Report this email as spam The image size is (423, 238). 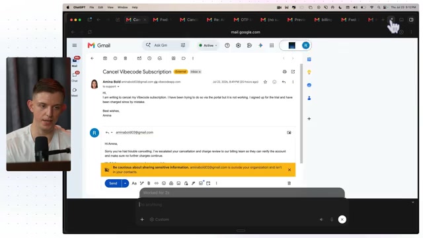[115, 58]
